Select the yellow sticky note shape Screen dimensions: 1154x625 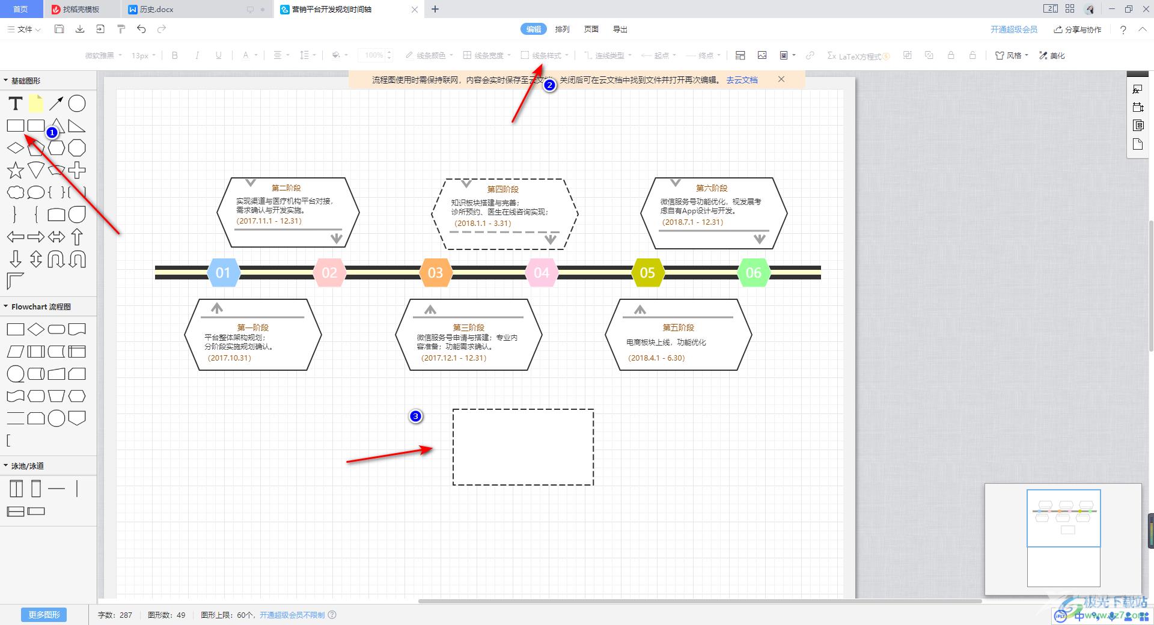coord(36,103)
